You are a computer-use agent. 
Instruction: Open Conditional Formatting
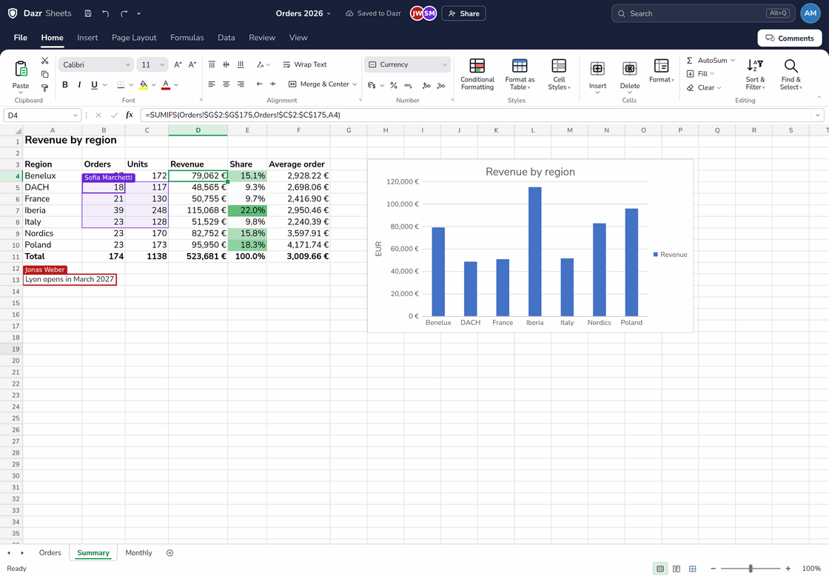click(x=477, y=75)
